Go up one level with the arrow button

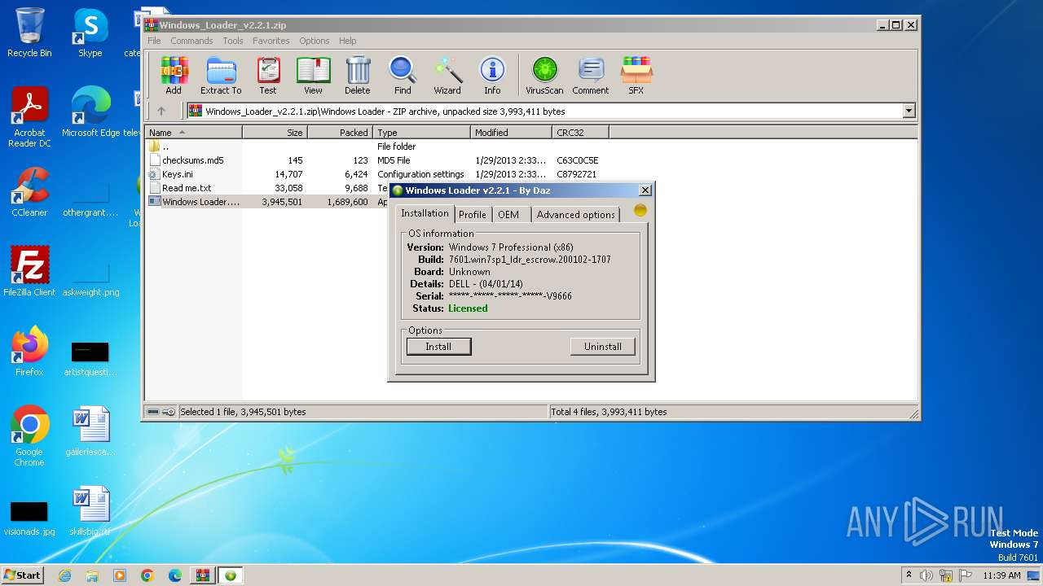tap(161, 112)
